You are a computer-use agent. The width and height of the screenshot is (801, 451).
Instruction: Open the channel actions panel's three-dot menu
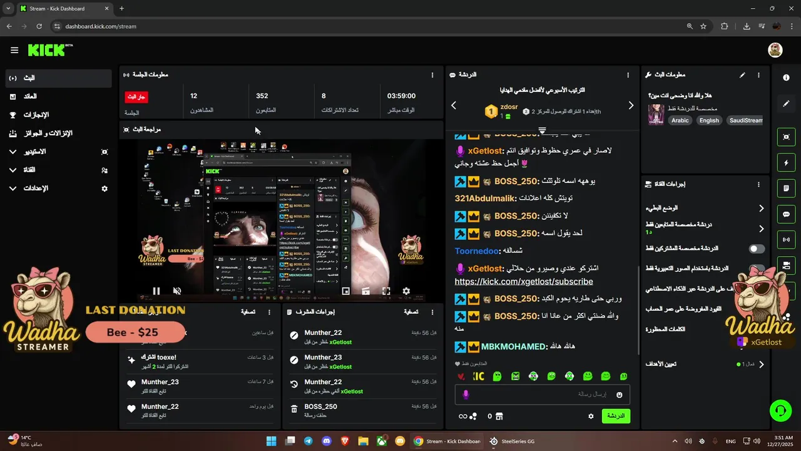[x=758, y=185]
